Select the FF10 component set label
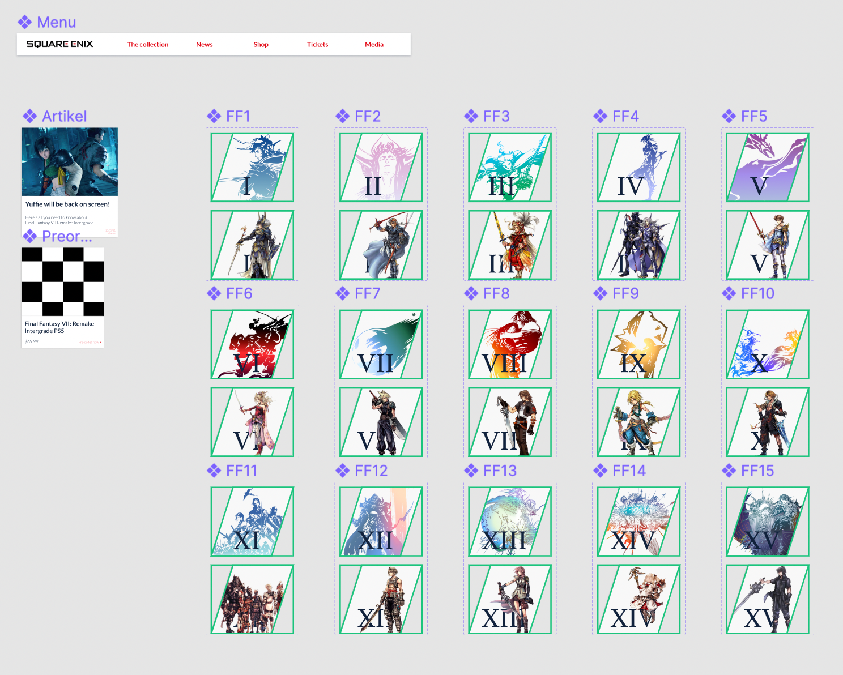This screenshot has width=843, height=675. [757, 293]
